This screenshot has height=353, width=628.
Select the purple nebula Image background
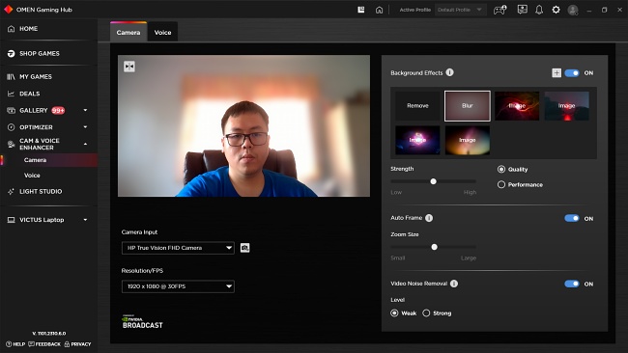(x=417, y=140)
